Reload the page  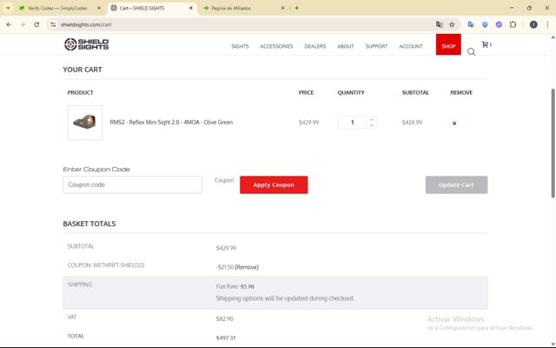point(36,24)
